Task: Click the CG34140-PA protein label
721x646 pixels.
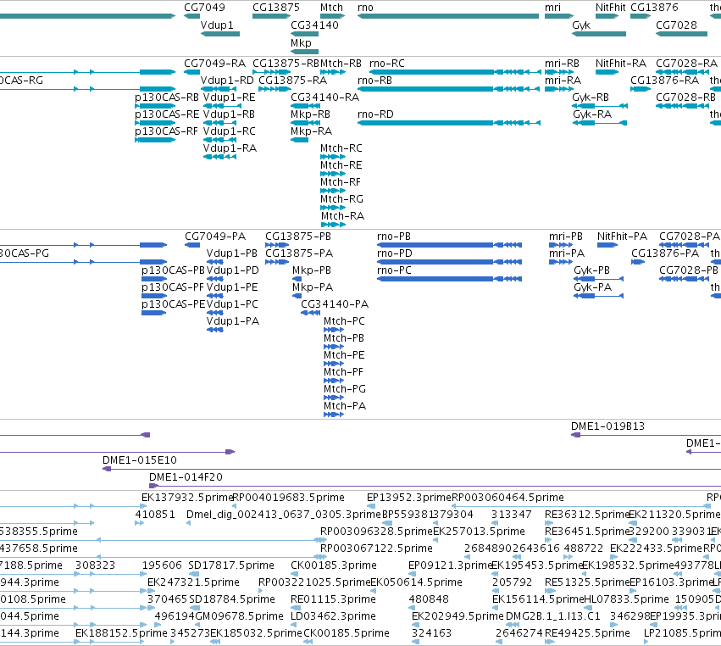Action: pyautogui.click(x=335, y=304)
